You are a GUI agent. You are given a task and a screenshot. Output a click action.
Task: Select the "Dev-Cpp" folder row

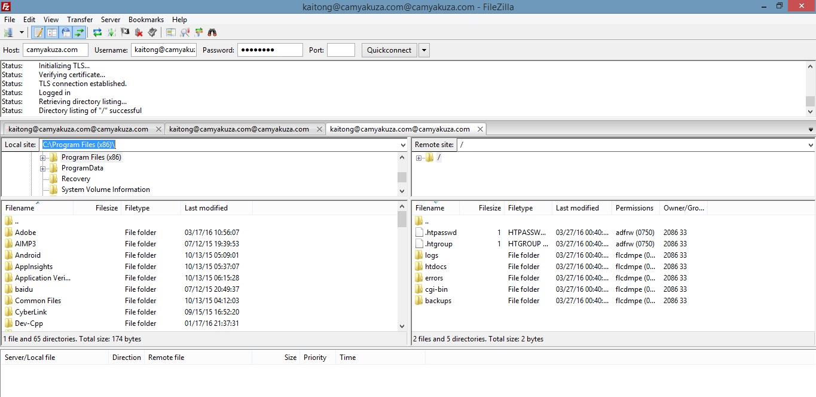[x=199, y=323]
